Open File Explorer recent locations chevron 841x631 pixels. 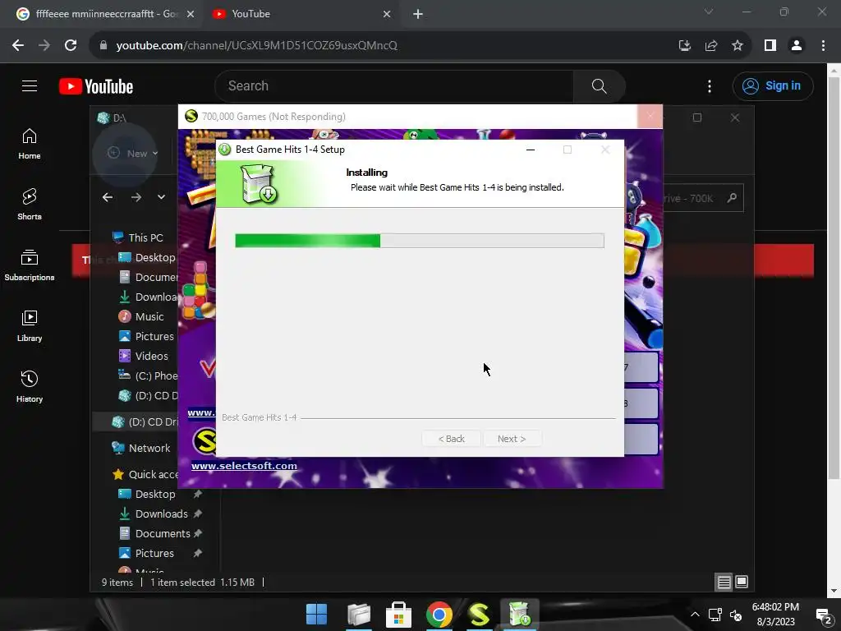[161, 197]
